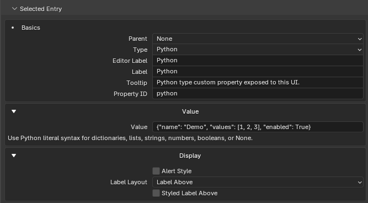Click the Tooltip field caption
This screenshot has width=368, height=203.
(x=137, y=83)
